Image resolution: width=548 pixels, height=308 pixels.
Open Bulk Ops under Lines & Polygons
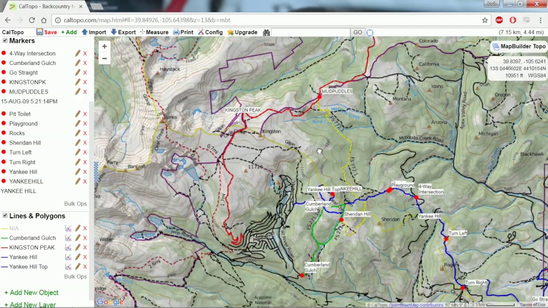75,277
